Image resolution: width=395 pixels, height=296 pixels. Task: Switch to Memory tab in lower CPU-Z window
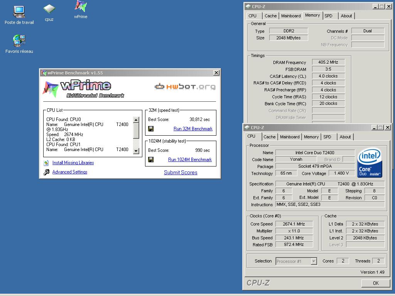click(x=311, y=137)
